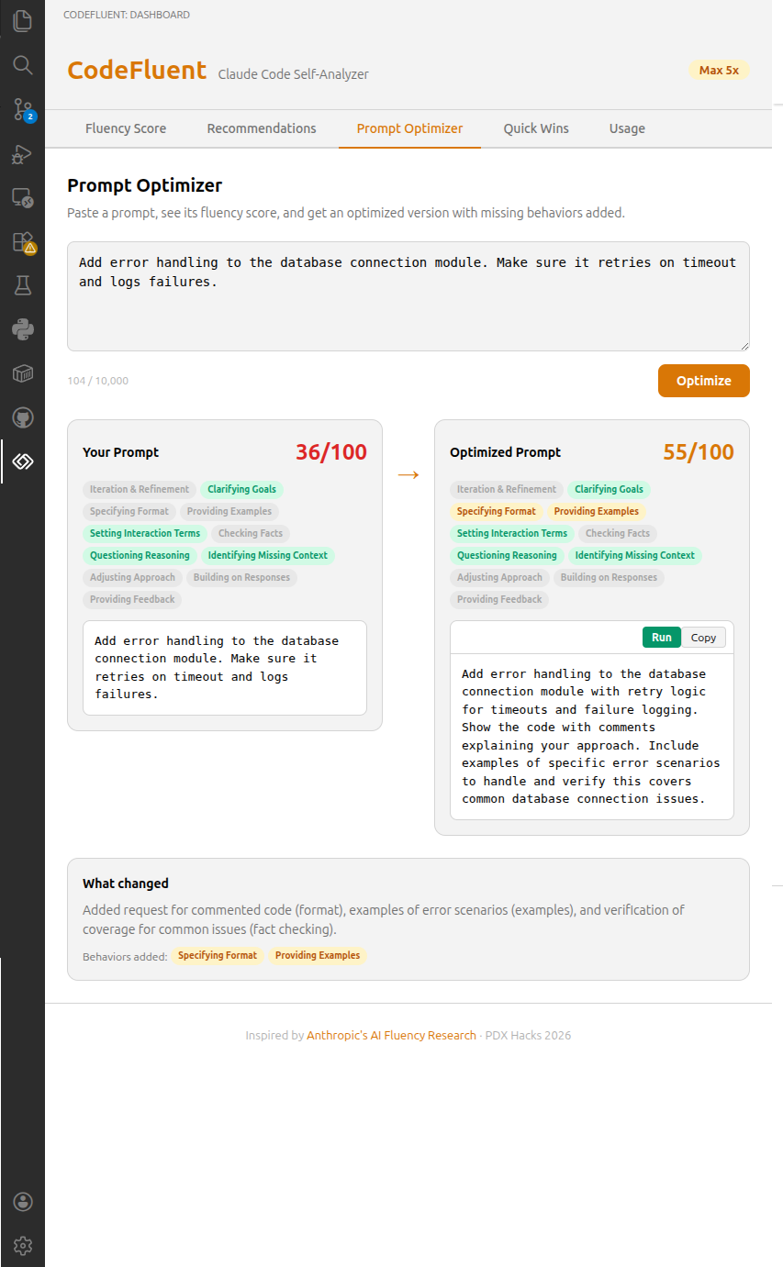Click Clarifying Goals tag under Your Prompt
783x1267 pixels.
(x=242, y=489)
